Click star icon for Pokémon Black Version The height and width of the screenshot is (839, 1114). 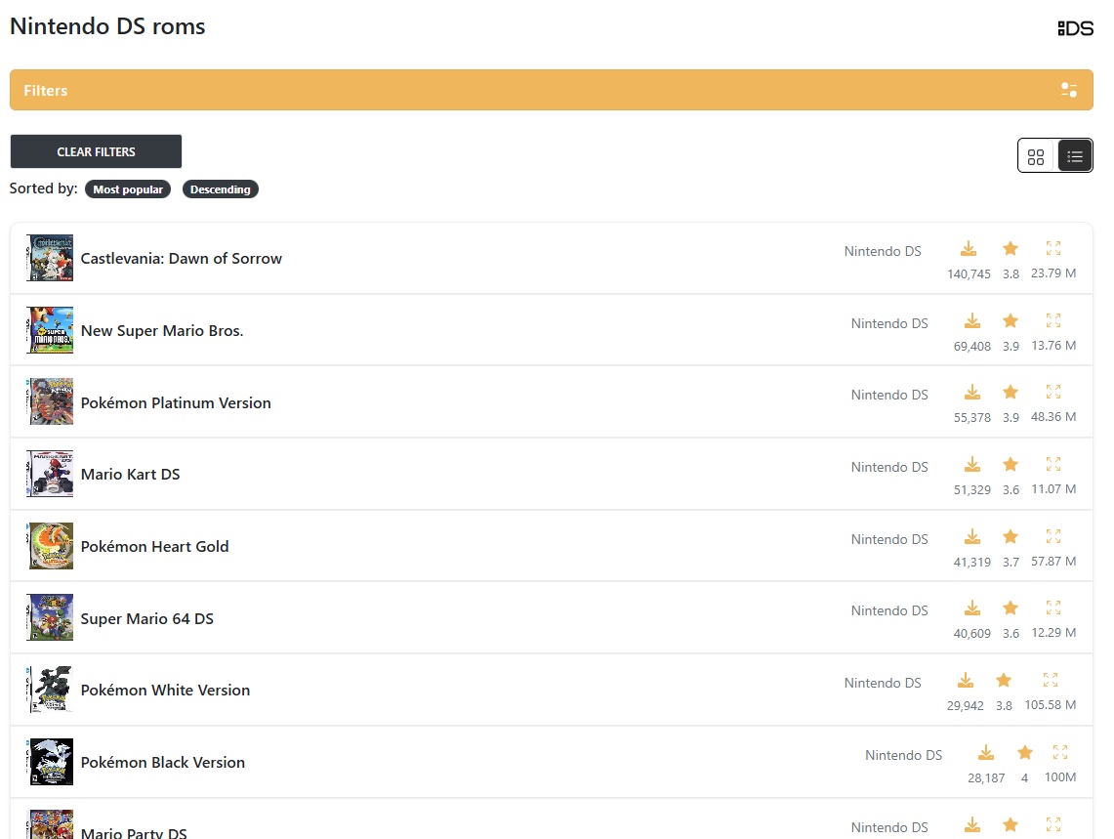(x=1024, y=753)
